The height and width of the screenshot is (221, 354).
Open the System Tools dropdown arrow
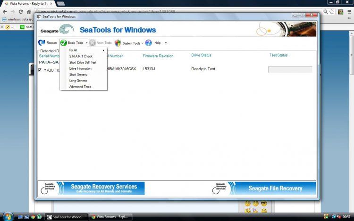(x=143, y=43)
